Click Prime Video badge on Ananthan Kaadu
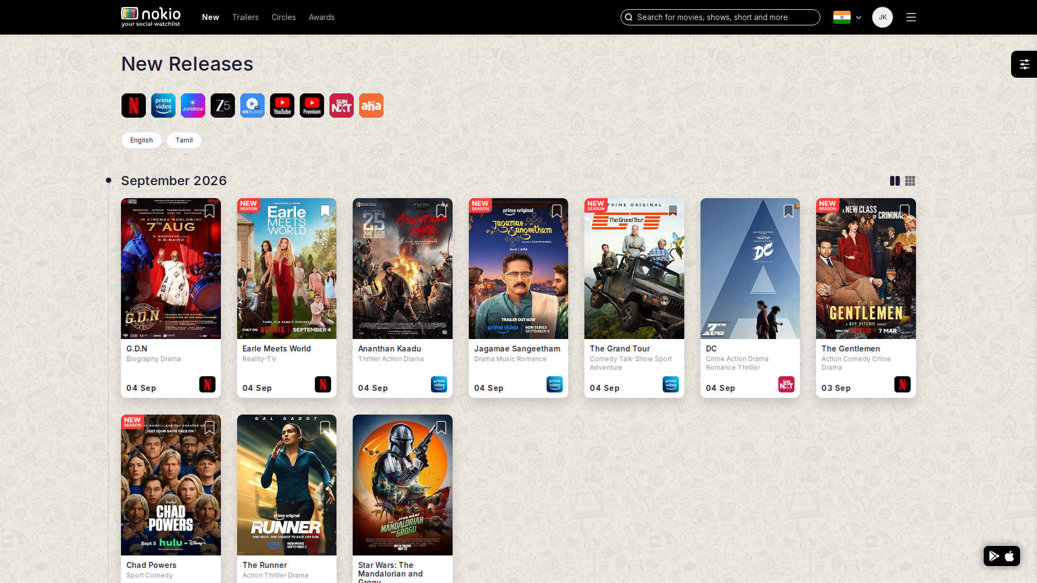Viewport: 1037px width, 583px height. point(439,384)
